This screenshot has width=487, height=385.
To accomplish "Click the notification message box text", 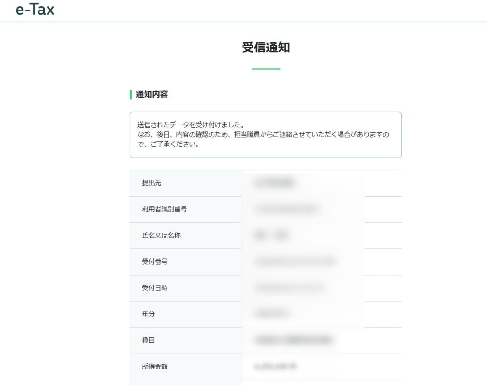I will point(263,135).
